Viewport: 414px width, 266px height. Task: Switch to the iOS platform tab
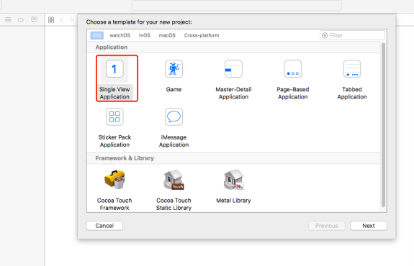point(97,35)
